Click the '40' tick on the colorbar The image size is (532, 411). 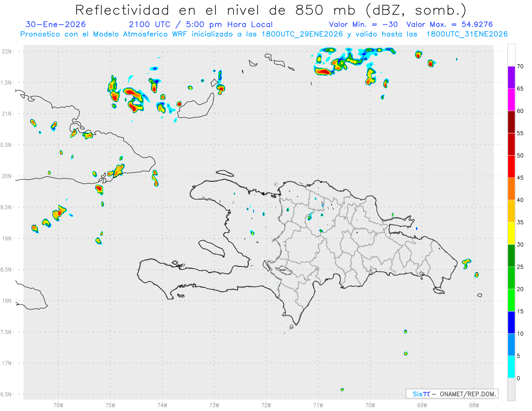pyautogui.click(x=520, y=200)
